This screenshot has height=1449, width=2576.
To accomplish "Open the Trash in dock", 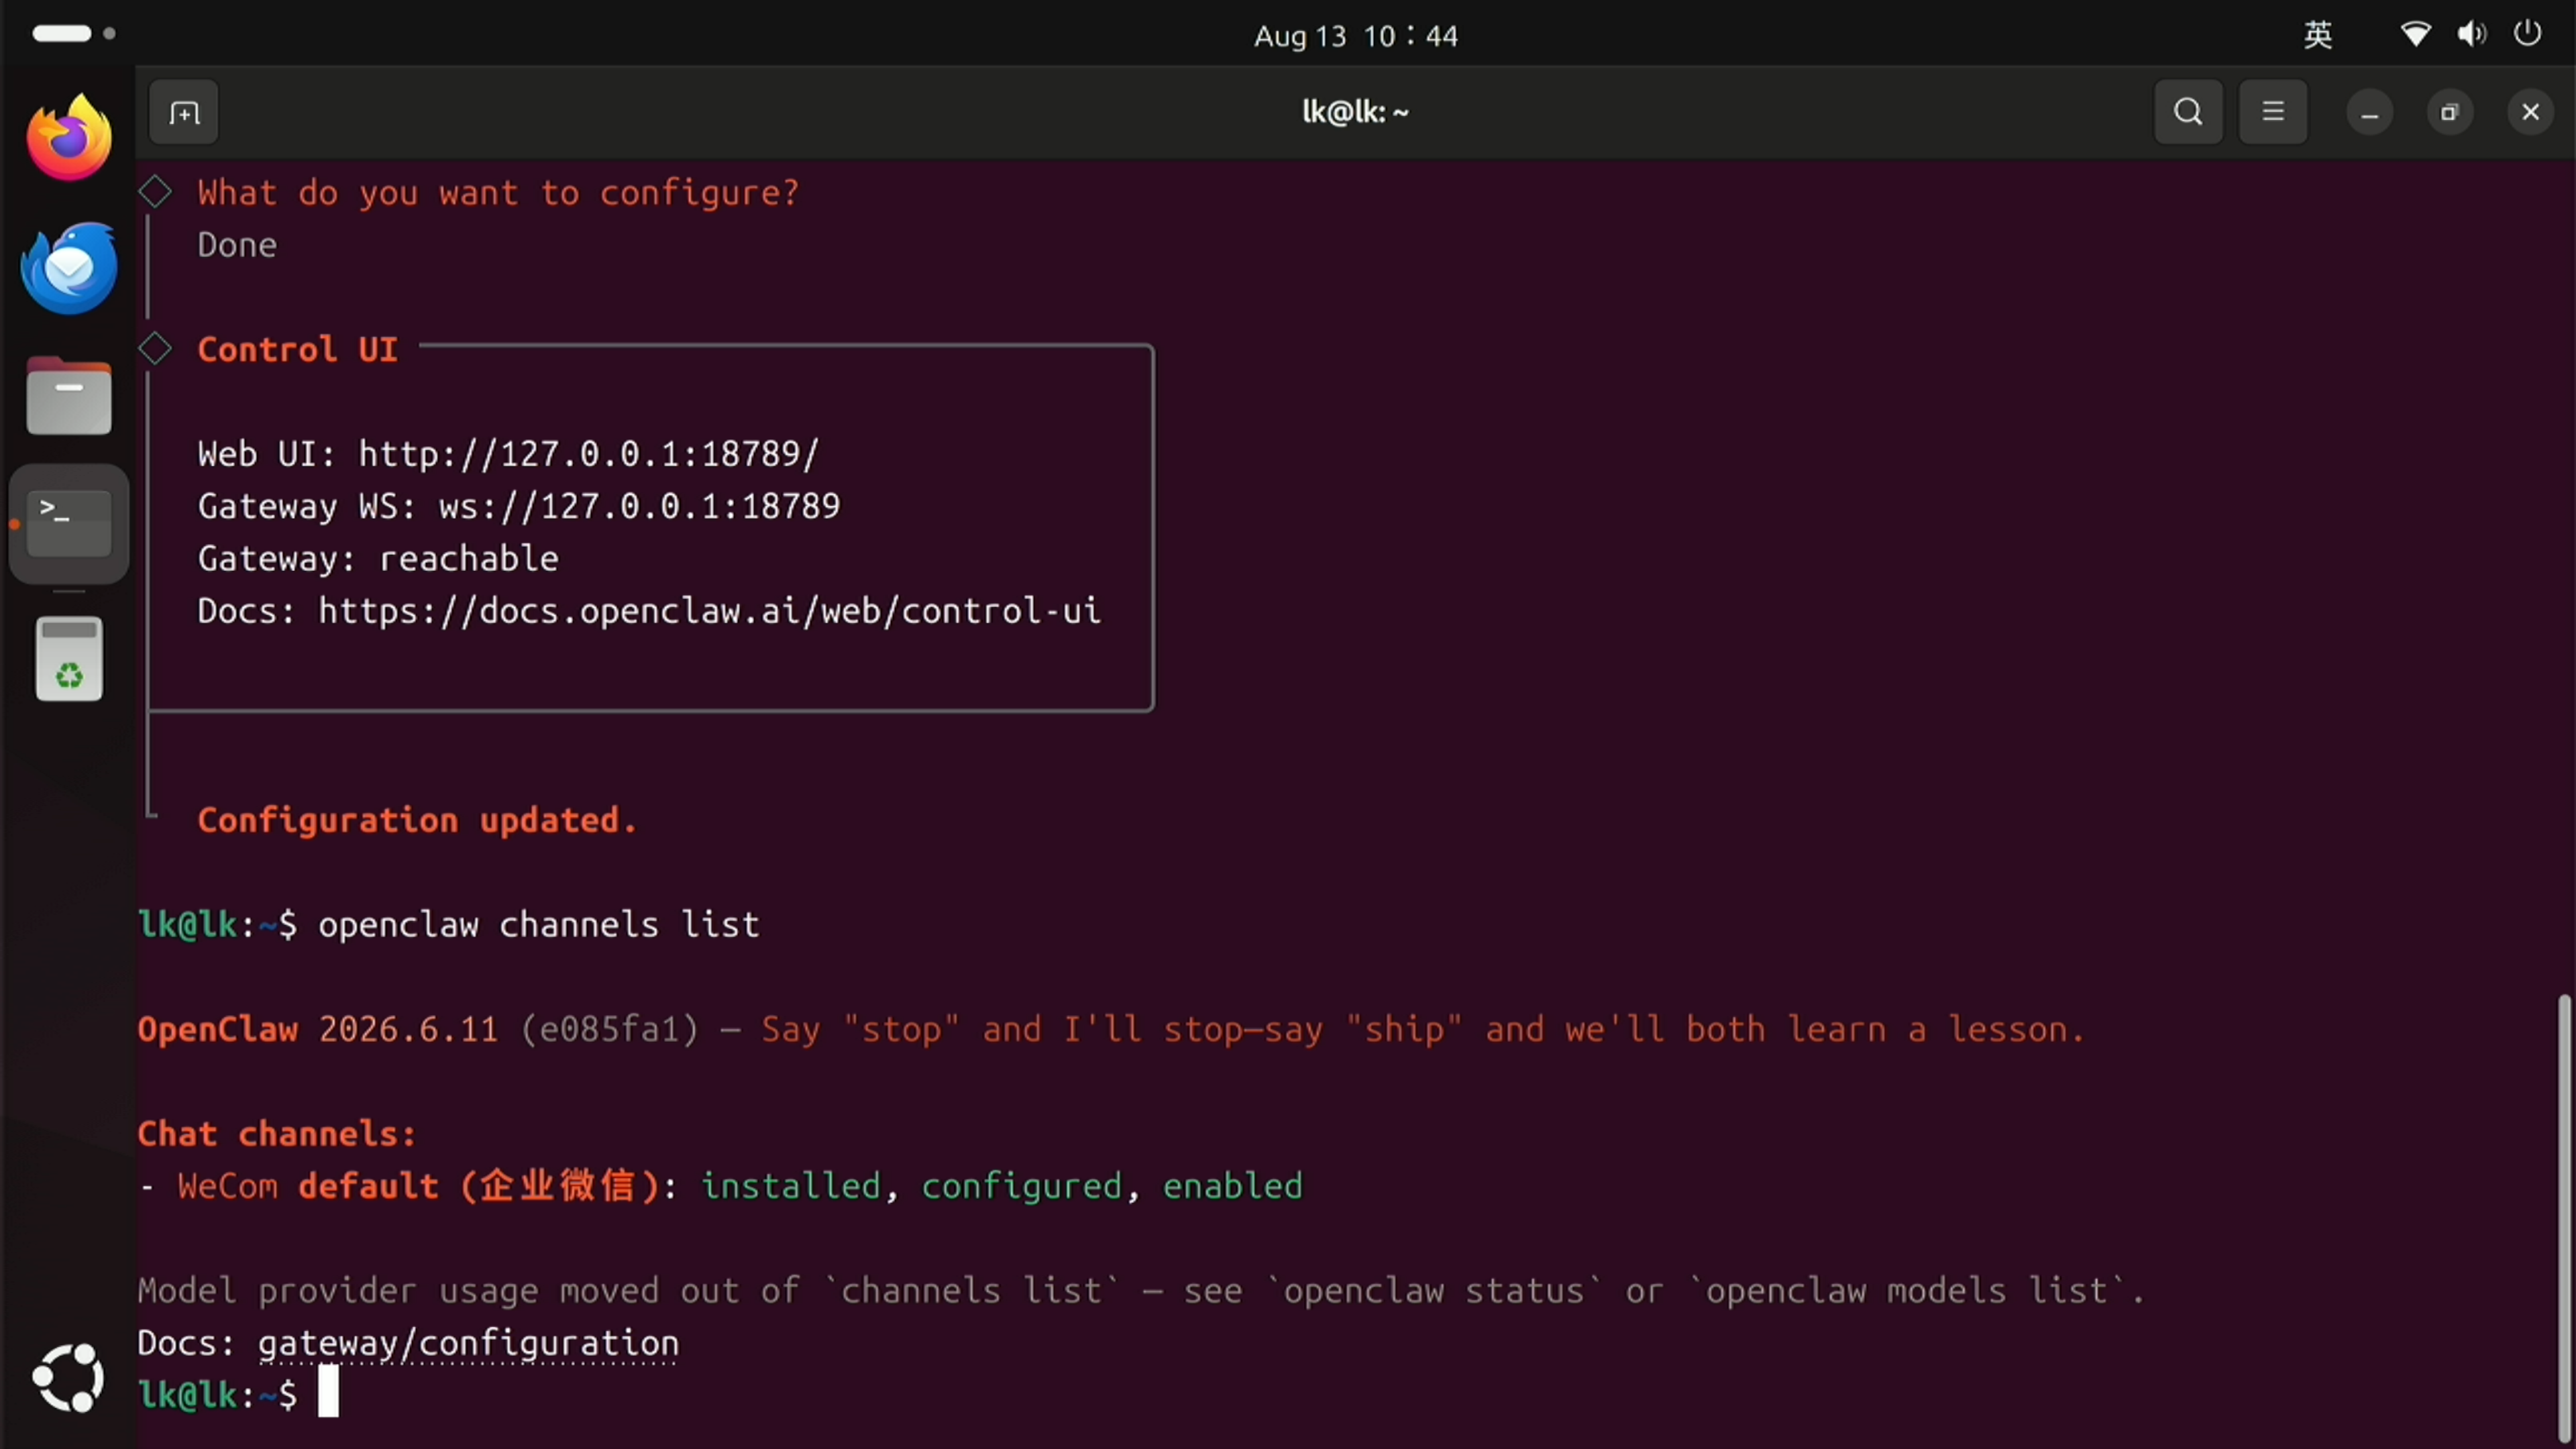I will coord(69,659).
